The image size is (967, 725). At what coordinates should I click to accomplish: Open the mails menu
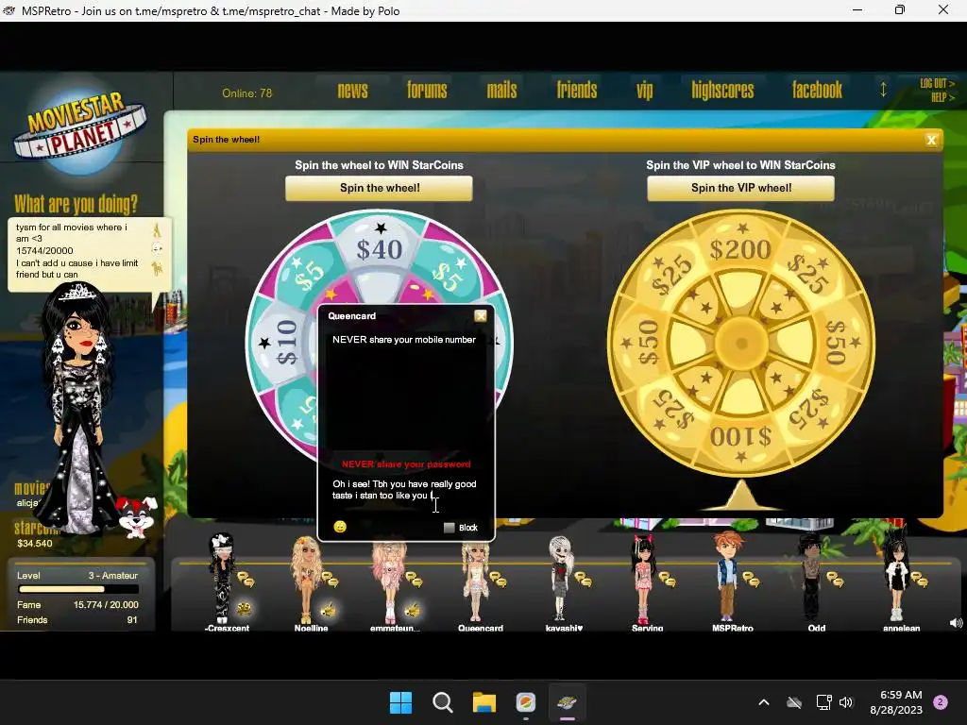(x=501, y=91)
